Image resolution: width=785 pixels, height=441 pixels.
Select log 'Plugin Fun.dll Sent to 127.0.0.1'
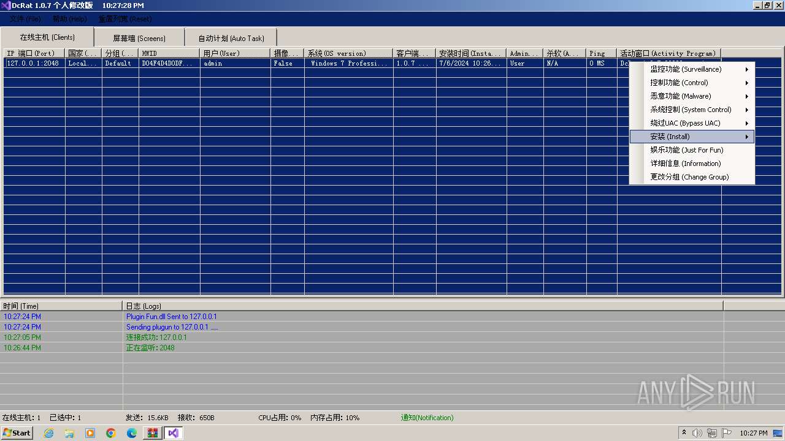click(171, 317)
